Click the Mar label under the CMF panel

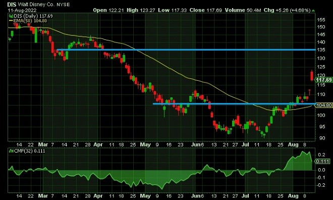43,196
